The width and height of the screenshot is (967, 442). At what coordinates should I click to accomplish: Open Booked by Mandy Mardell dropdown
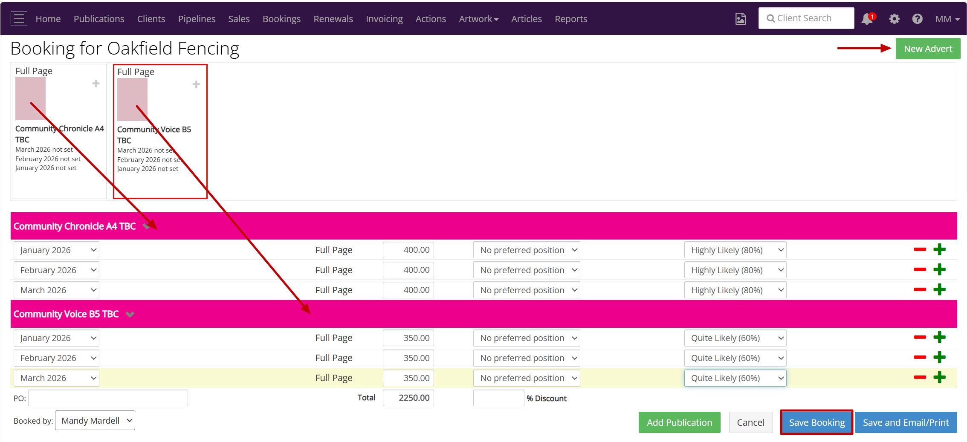pyautogui.click(x=95, y=421)
